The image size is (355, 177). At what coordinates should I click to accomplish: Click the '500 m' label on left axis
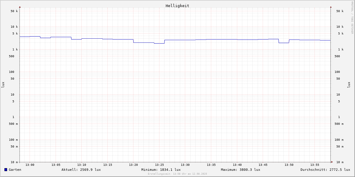(x=13, y=124)
